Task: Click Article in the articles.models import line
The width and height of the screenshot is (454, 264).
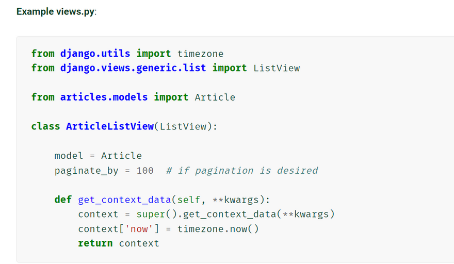Action: tap(215, 97)
